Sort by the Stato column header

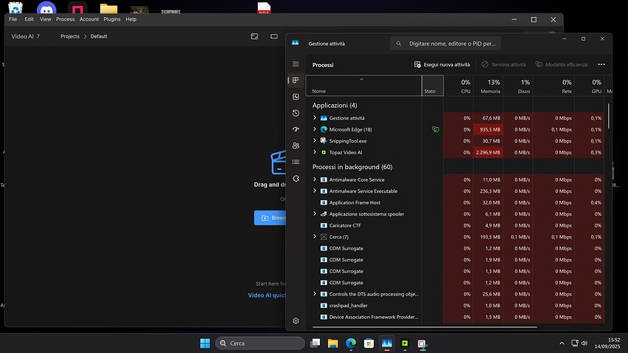click(x=432, y=86)
